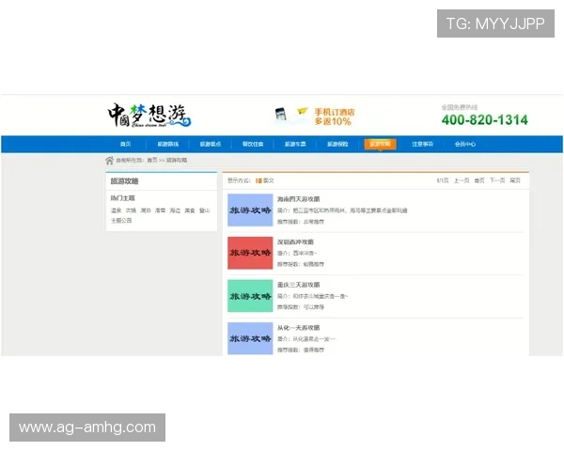This screenshot has width=564, height=451.
Task: Filter by 古镇 hot topic
Action: pos(131,210)
